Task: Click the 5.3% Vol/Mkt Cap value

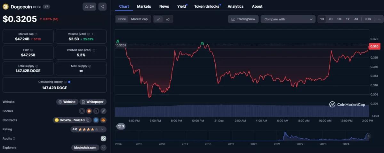Action: (x=81, y=55)
